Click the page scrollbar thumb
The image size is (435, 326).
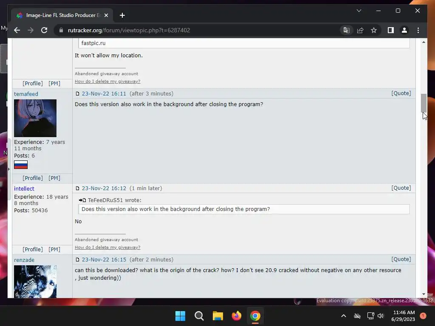[x=424, y=103]
